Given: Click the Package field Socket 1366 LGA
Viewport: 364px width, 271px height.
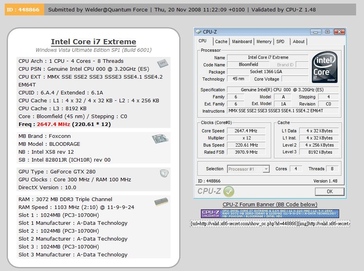Looking at the screenshot, I should click(x=268, y=72).
